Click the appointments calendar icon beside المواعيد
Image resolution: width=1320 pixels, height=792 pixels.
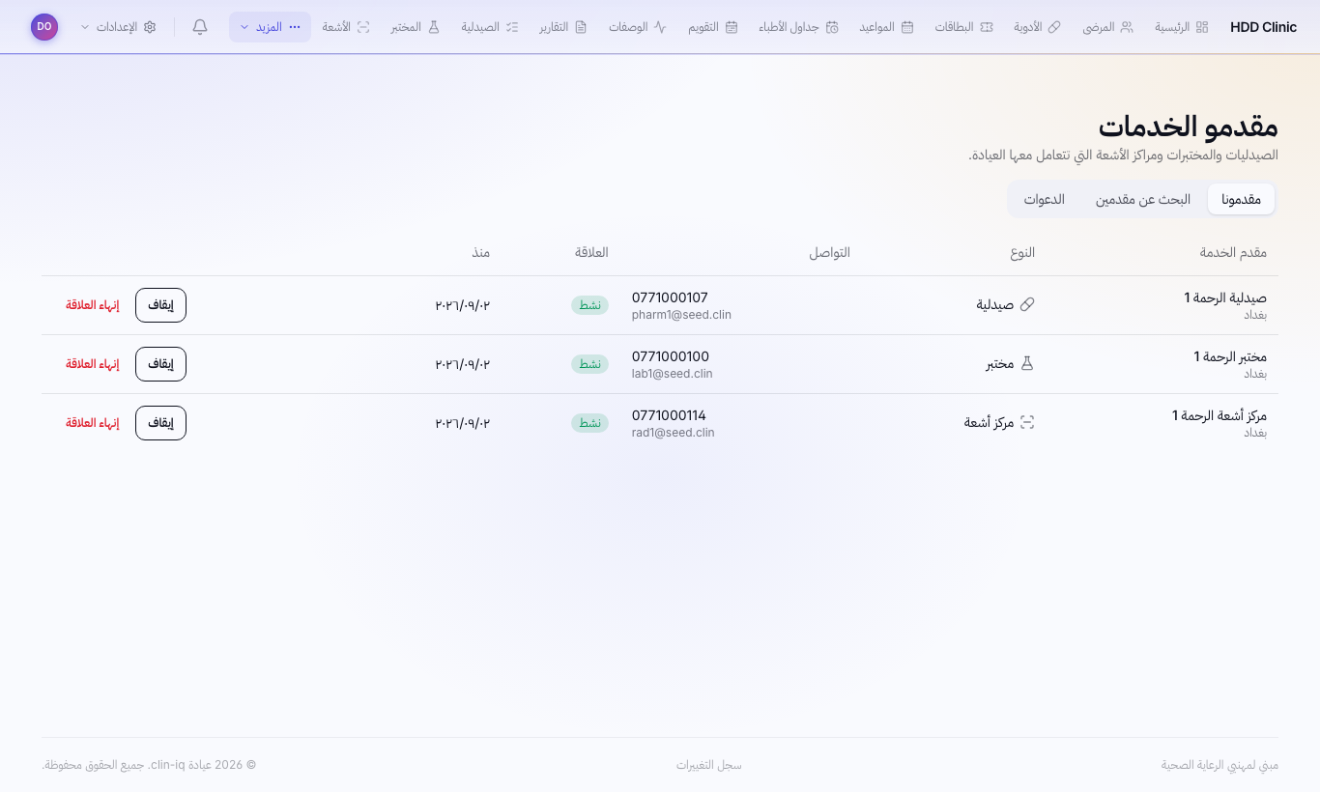coord(907,27)
